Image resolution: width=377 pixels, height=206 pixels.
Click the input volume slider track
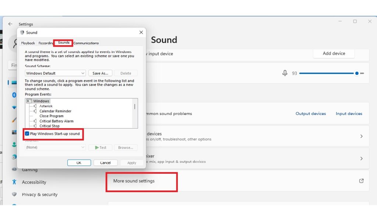click(331, 73)
